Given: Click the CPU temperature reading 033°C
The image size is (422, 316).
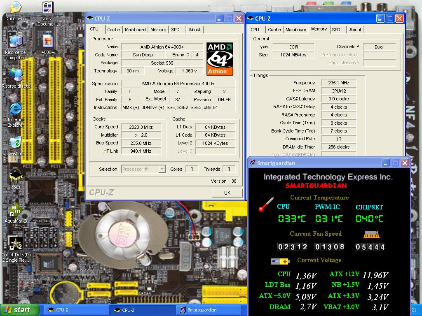Looking at the screenshot, I should pyautogui.click(x=292, y=218).
